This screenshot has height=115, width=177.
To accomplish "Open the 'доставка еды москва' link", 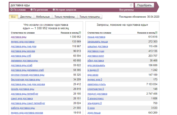I will click(x=23, y=51).
